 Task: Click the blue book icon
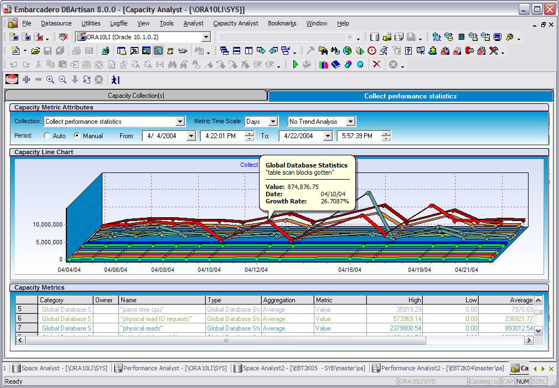click(x=336, y=65)
